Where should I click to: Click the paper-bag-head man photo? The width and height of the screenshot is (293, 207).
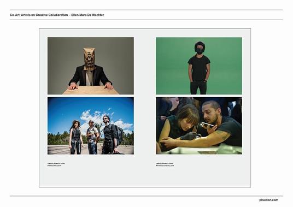(91, 66)
